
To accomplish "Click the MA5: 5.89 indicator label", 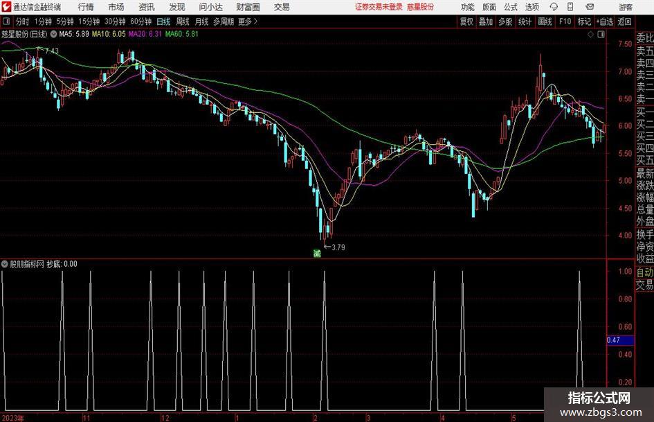I will click(x=74, y=34).
